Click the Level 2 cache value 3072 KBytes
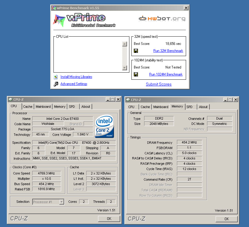 [x=101, y=184]
